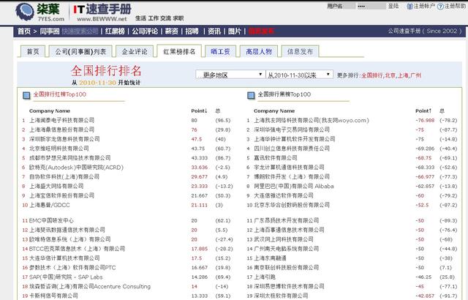This screenshot has height=300, width=468.
Task: Click the 注册帮助 question mark icon
Action: (440, 7)
